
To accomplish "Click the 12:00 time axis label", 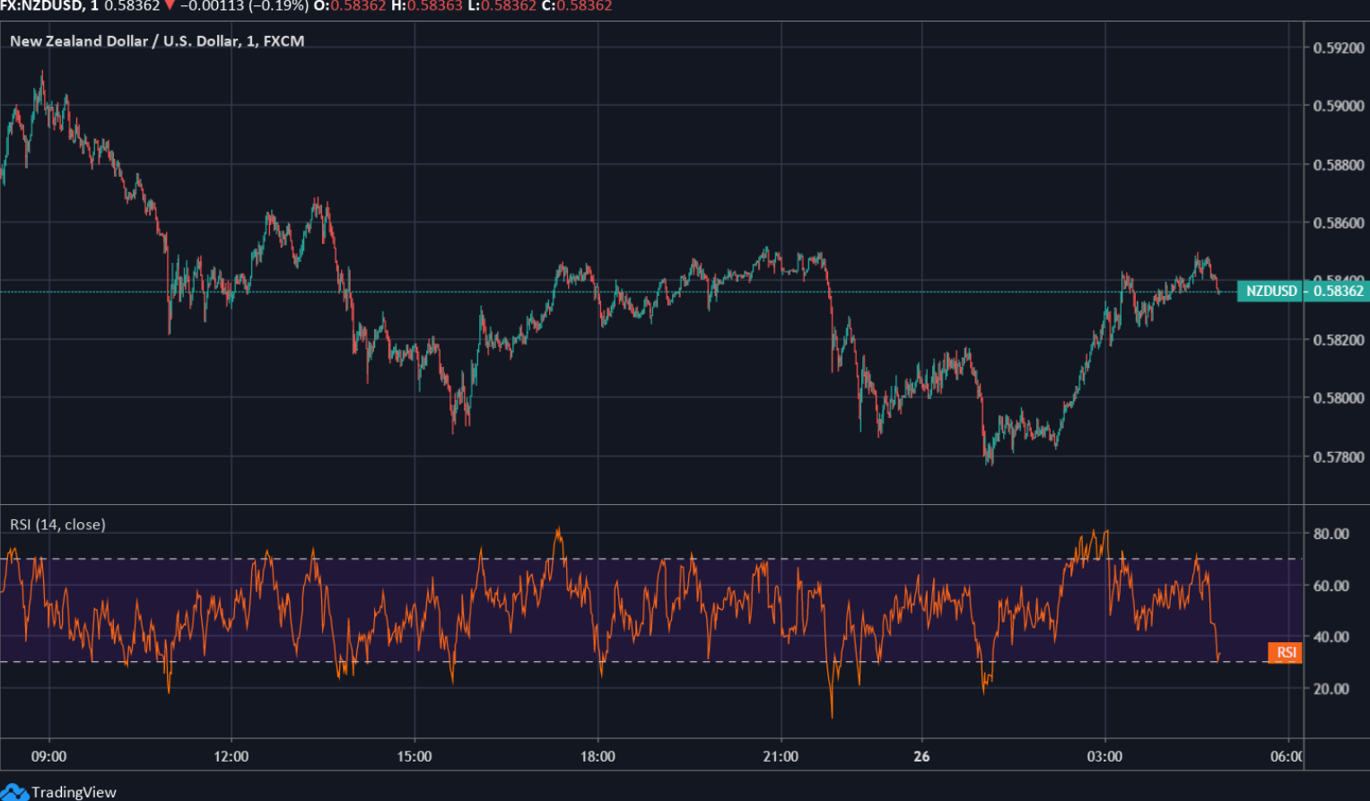I will [231, 756].
